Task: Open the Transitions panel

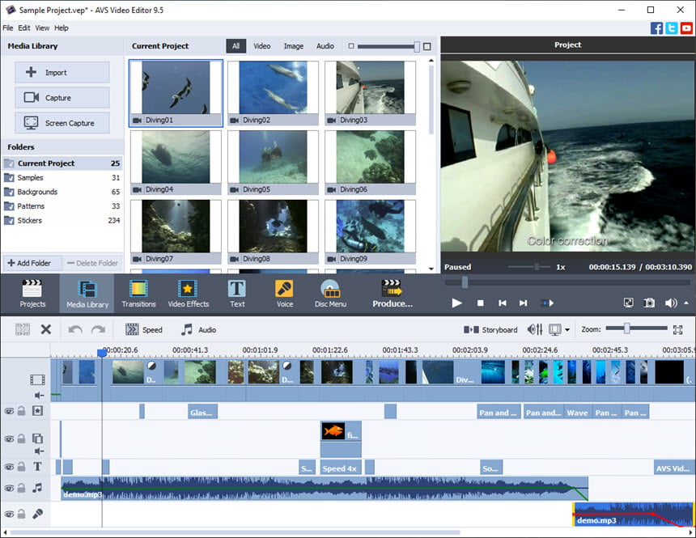Action: (138, 294)
